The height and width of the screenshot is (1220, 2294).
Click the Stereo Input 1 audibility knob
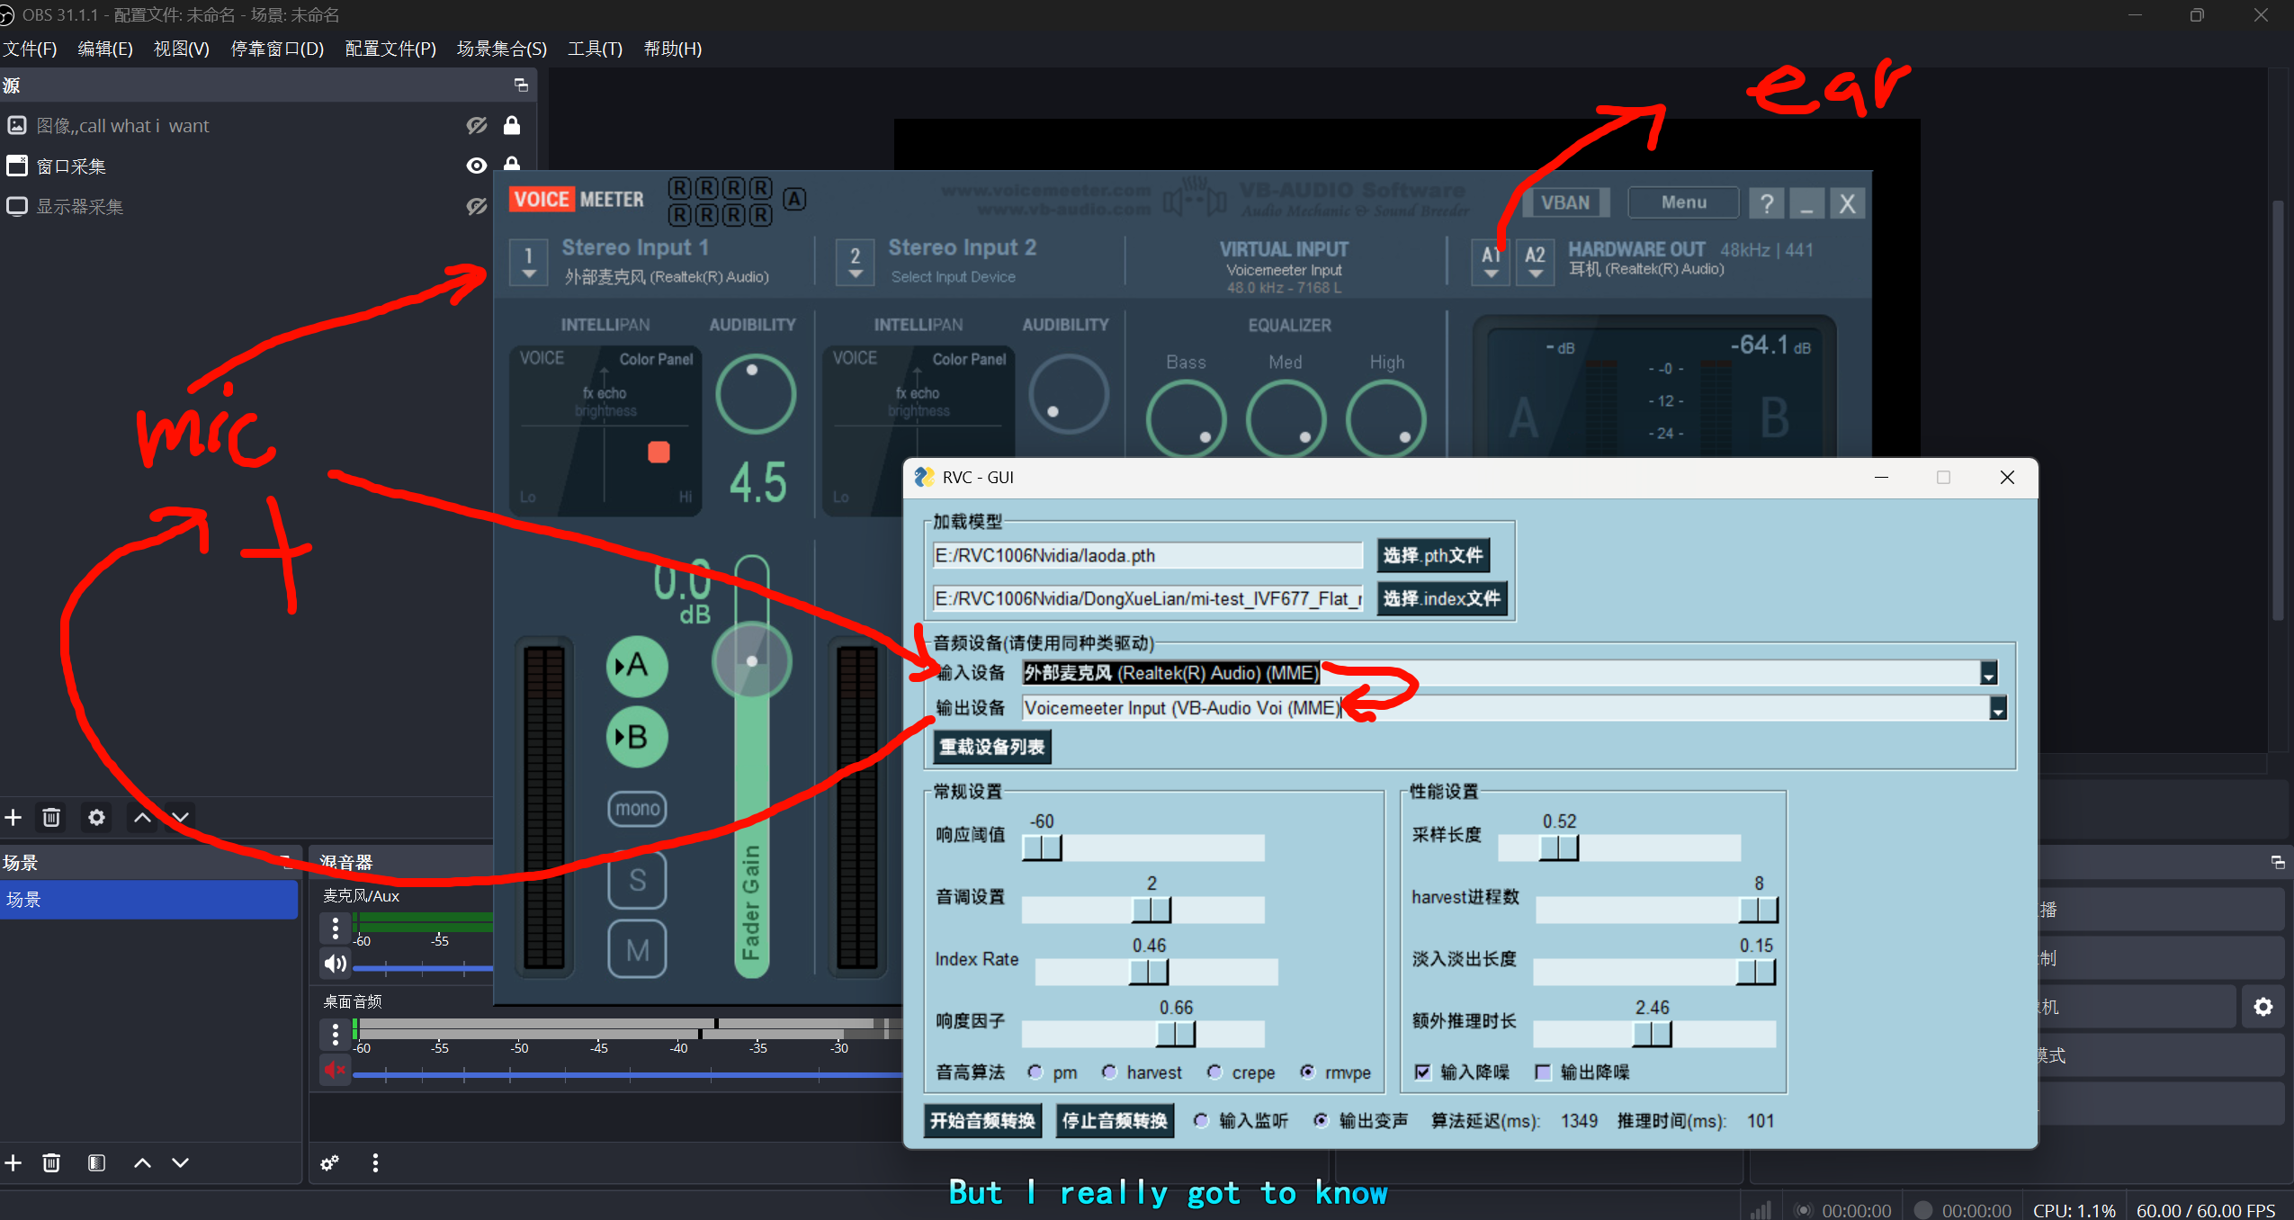pyautogui.click(x=755, y=394)
